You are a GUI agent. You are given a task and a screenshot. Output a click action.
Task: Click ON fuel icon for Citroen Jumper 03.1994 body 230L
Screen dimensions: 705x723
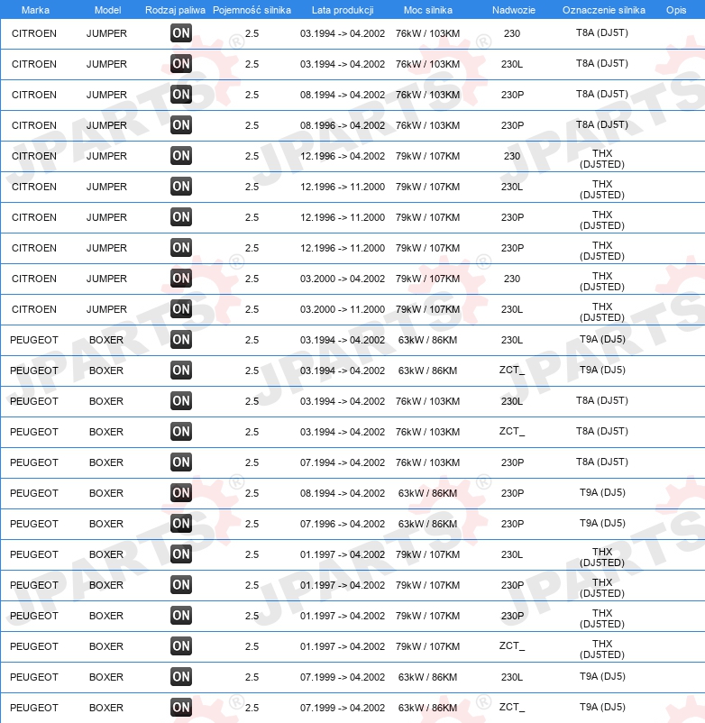click(180, 64)
